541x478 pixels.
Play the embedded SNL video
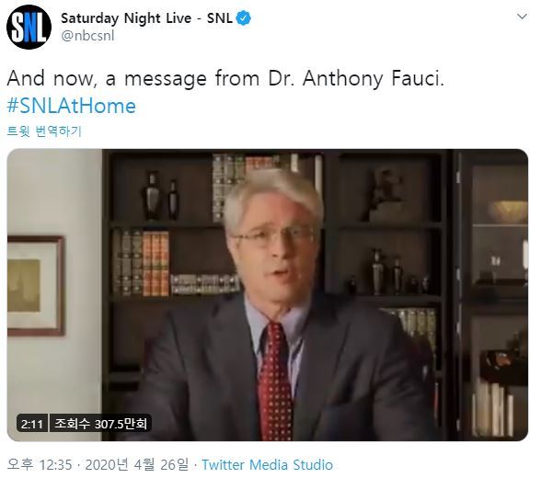coord(268,295)
